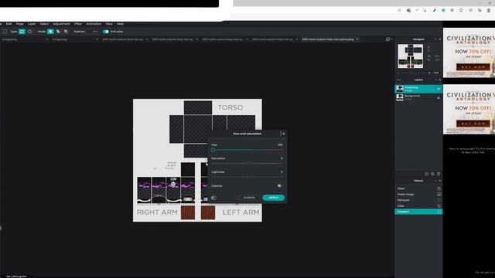Collapse the History panel
Screen dimensions: 495x278
[x=435, y=181]
